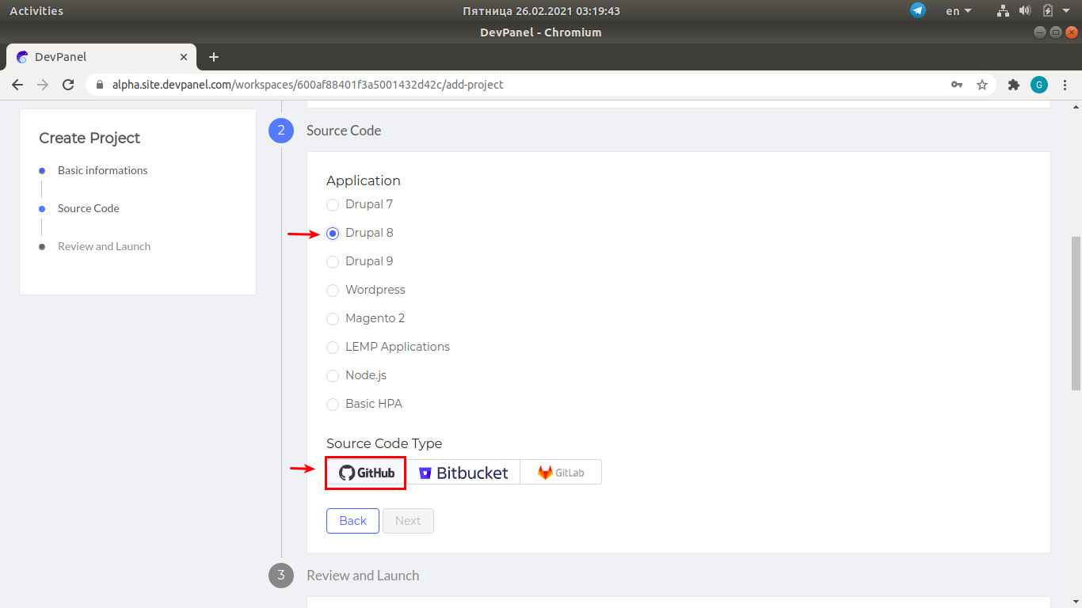
Task: Jump to Basic informations step link
Action: 102,170
